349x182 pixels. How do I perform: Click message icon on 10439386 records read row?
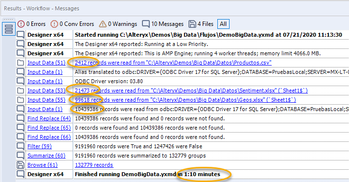pyautogui.click(x=21, y=109)
